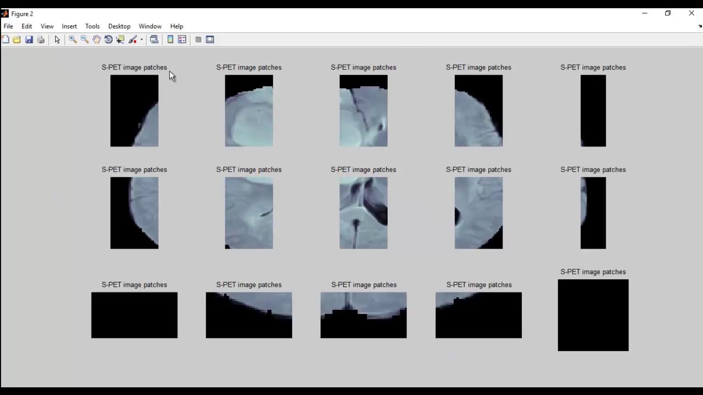The height and width of the screenshot is (395, 703).
Task: Open the Window menu
Action: 150,26
